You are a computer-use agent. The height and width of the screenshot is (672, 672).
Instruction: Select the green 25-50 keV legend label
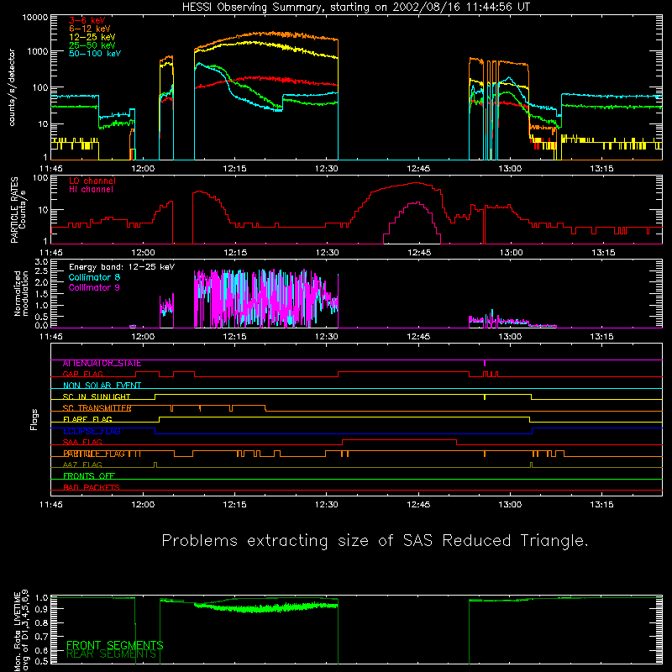click(92, 45)
